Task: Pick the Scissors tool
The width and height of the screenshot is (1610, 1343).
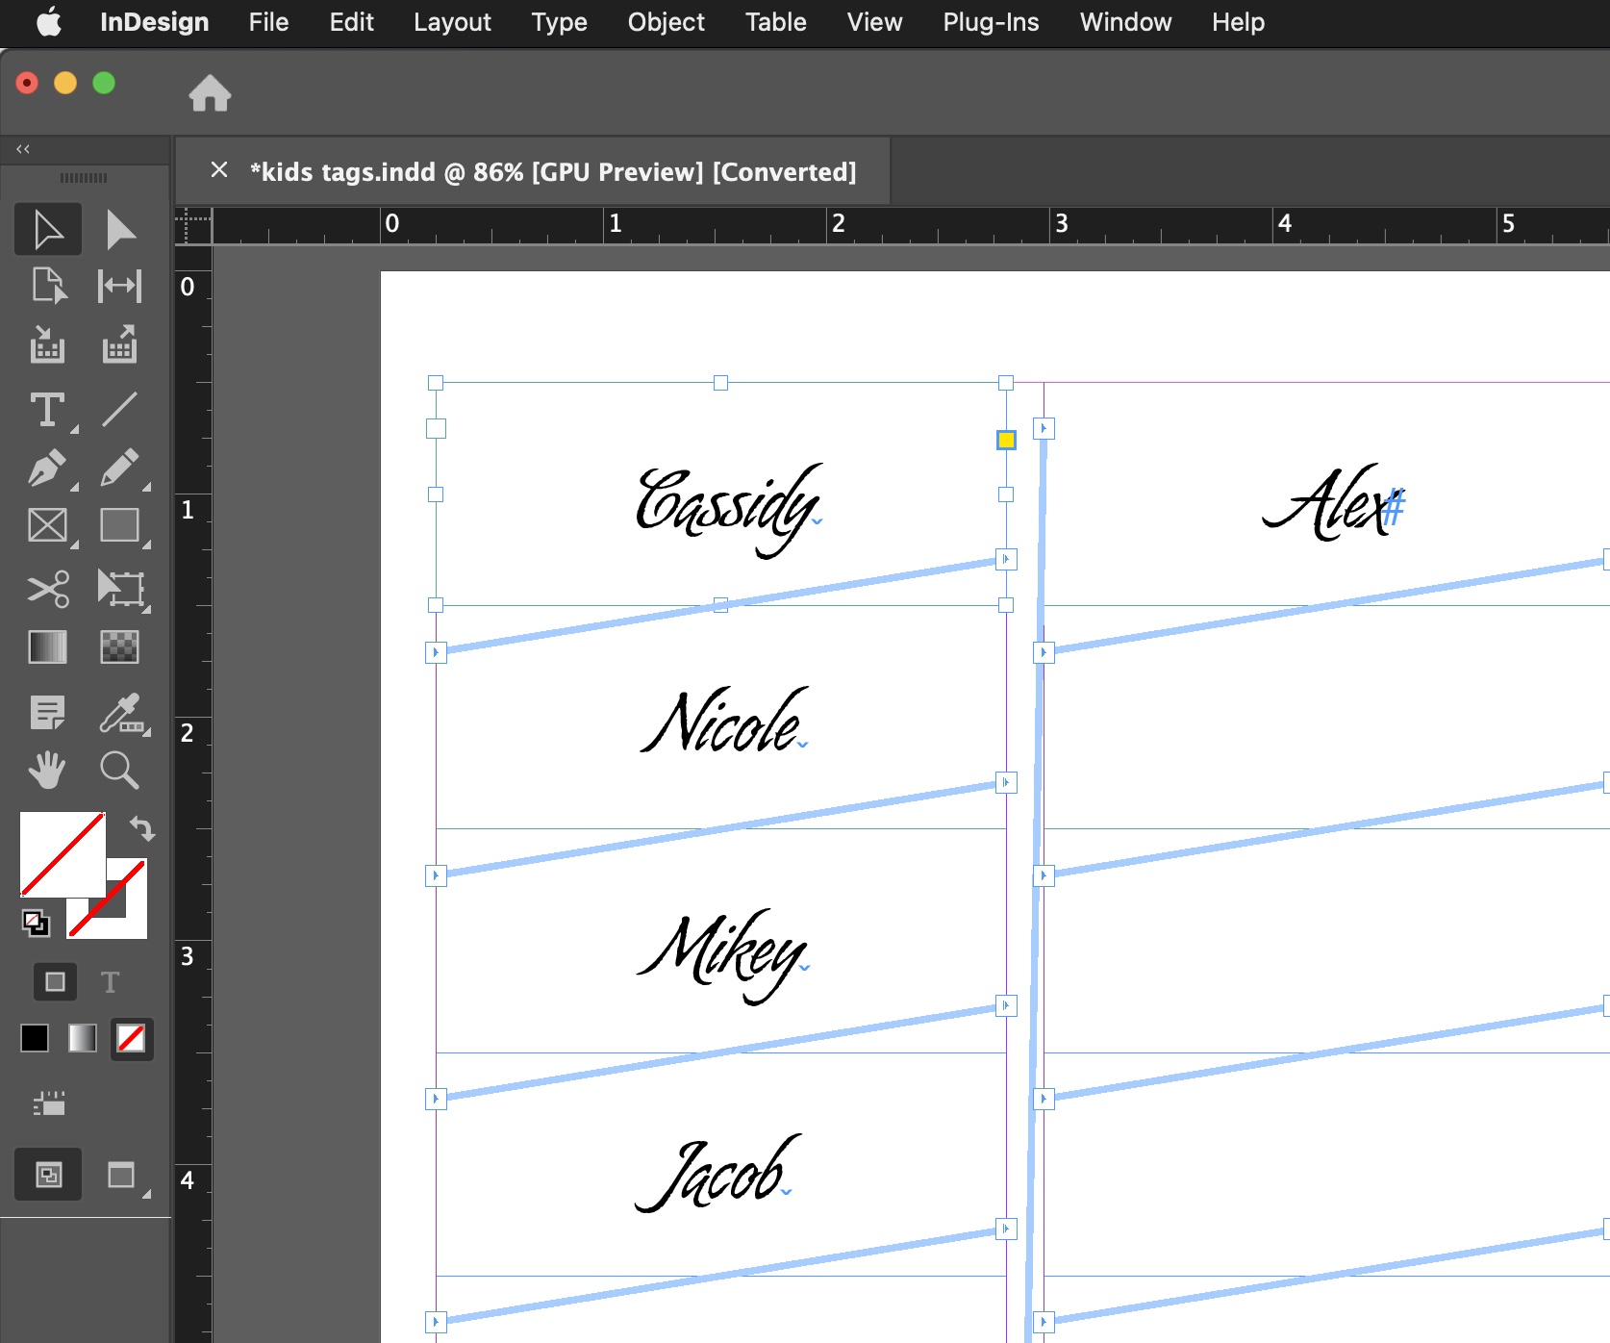Action: [x=47, y=590]
